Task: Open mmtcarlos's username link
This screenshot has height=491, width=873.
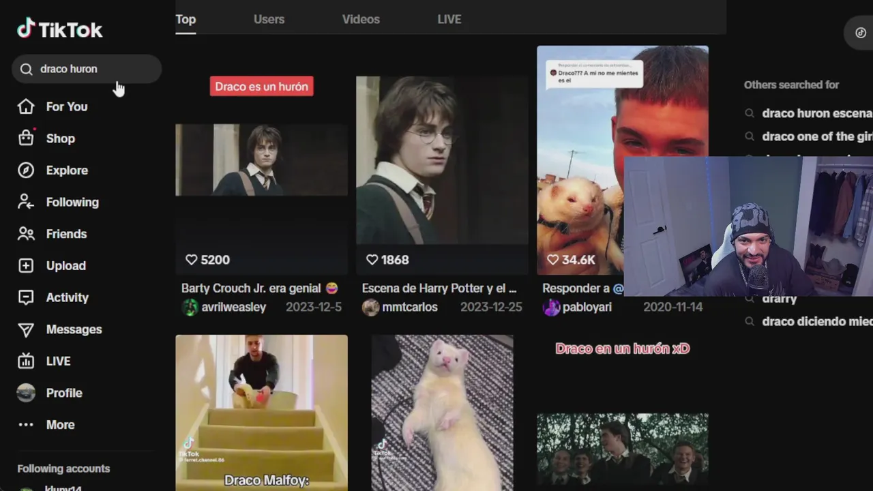Action: 410,308
